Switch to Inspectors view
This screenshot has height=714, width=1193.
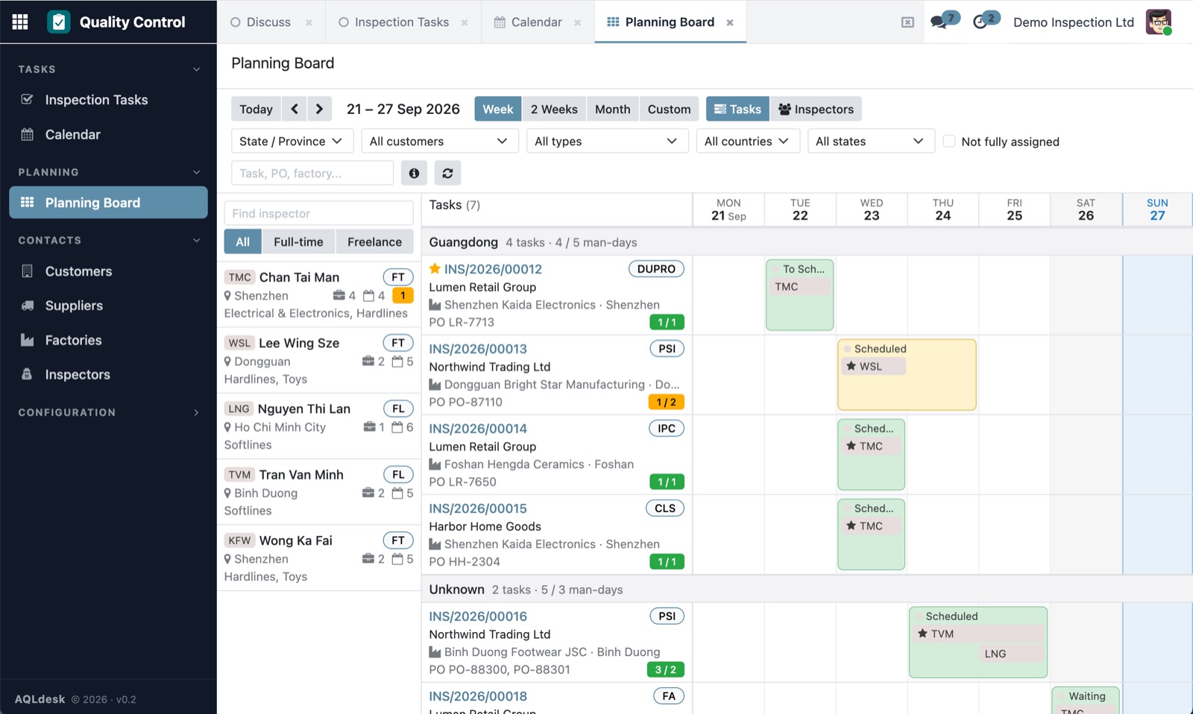click(x=816, y=109)
